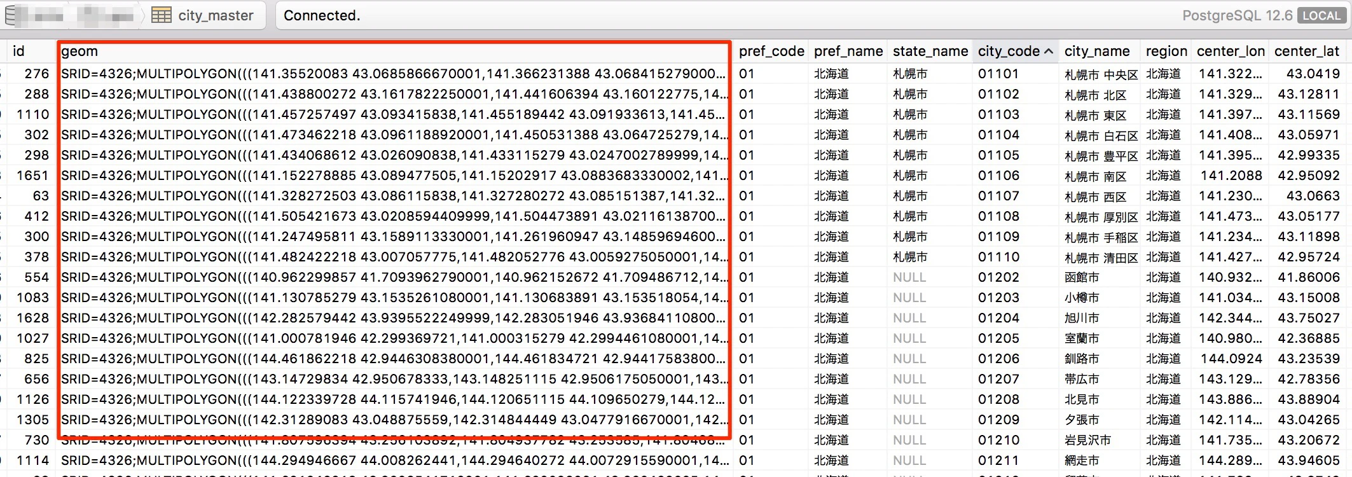Sort by the id column header
1352x477 pixels.
[x=18, y=51]
